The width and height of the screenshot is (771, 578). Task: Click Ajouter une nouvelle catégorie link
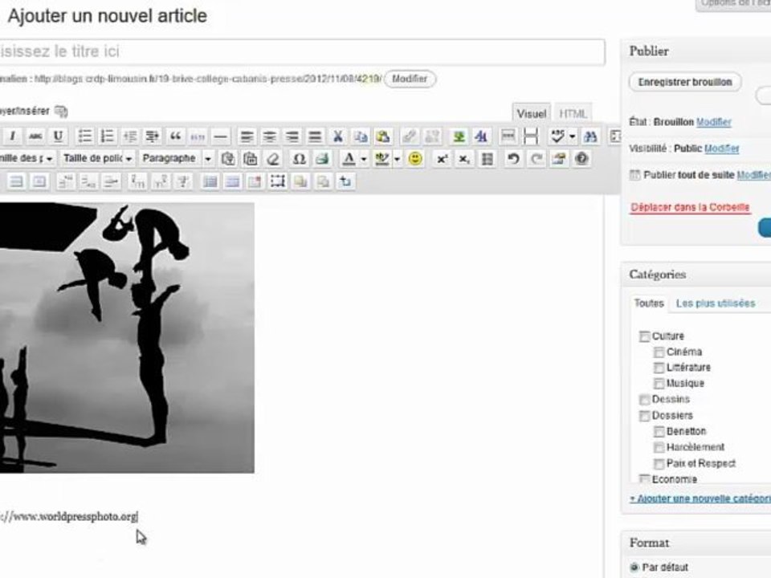coord(700,499)
